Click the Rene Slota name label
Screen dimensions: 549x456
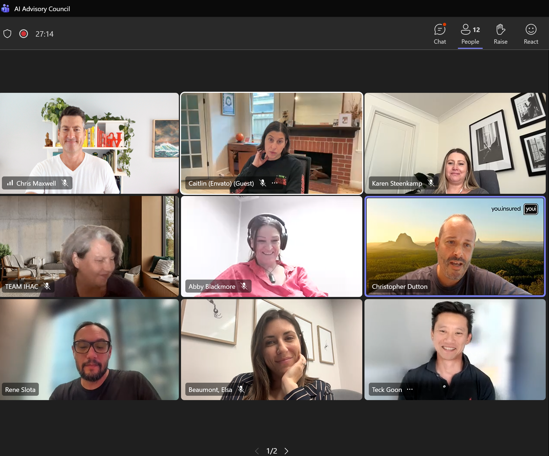(x=20, y=389)
